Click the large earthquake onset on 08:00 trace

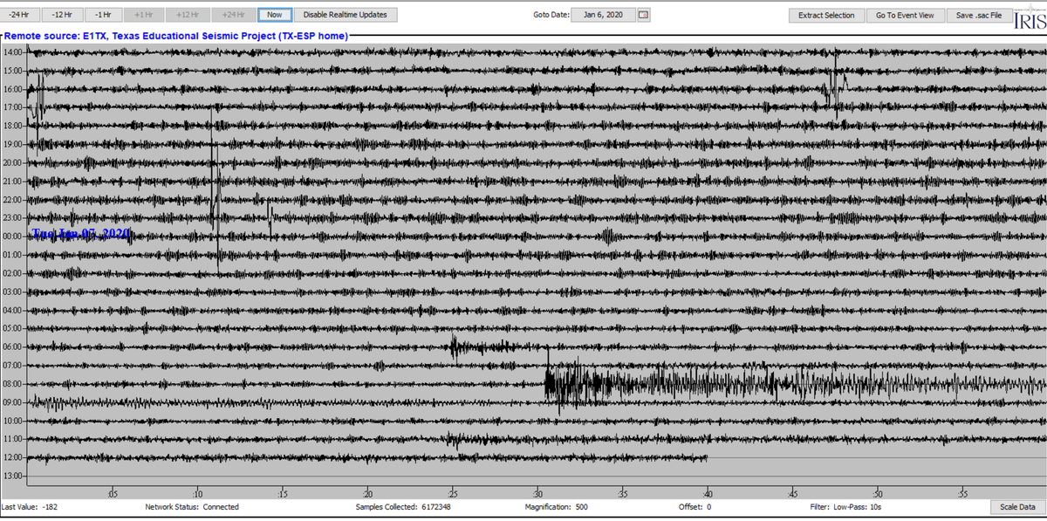(548, 383)
